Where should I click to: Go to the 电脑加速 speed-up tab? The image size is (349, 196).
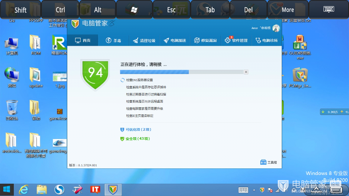point(175,40)
